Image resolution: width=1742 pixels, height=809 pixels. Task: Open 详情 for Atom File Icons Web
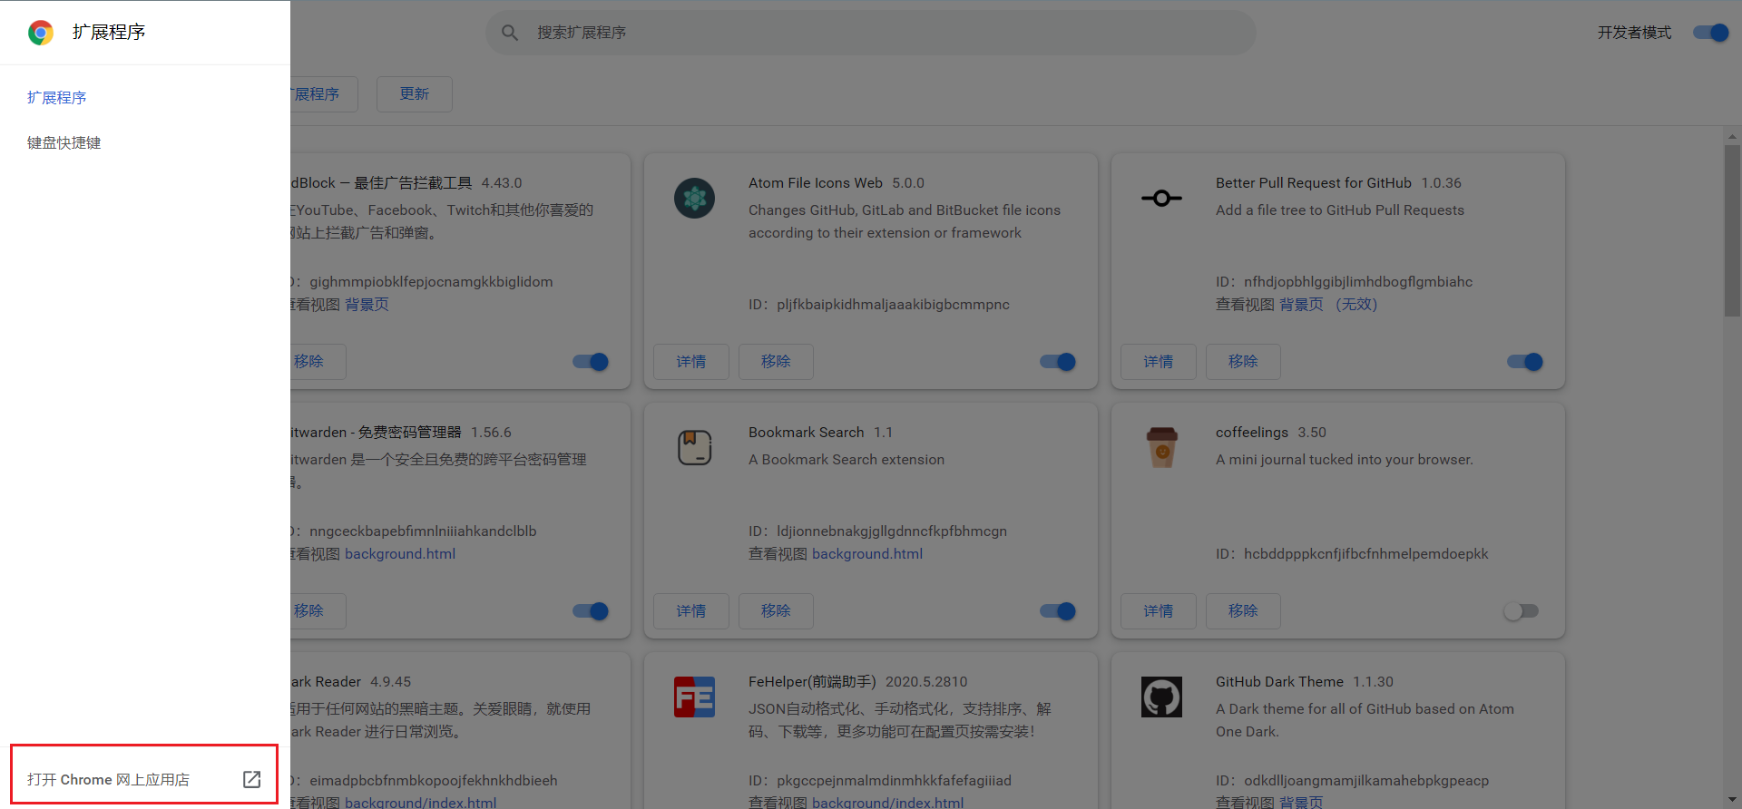[x=691, y=362]
